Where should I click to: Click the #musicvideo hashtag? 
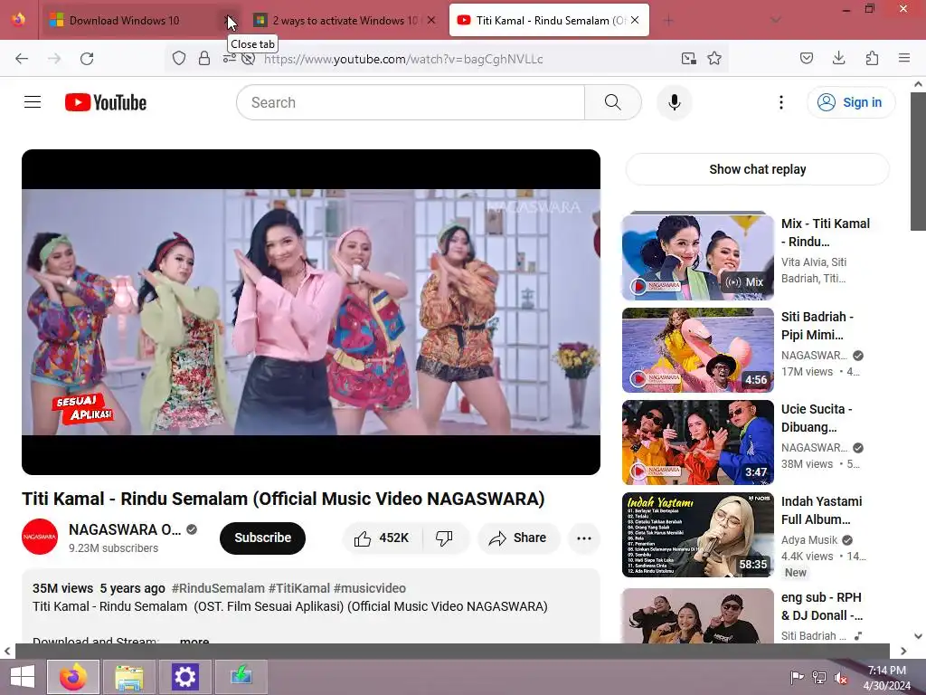pos(370,588)
